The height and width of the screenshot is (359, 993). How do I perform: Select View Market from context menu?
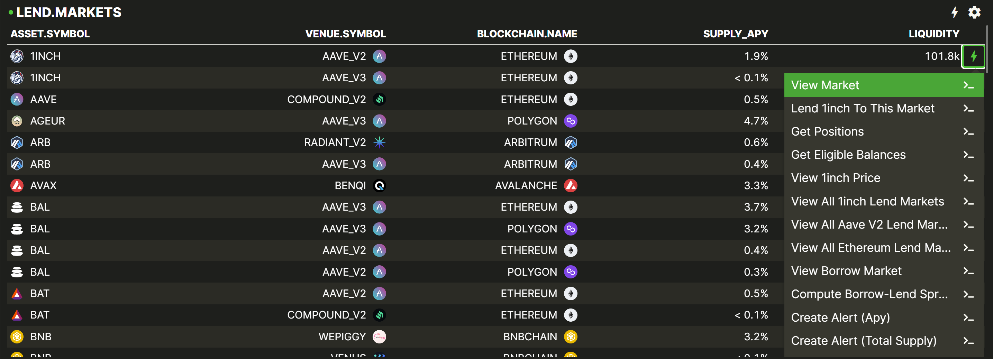tap(883, 85)
